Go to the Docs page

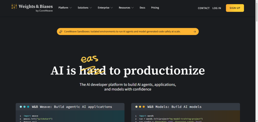click(142, 8)
